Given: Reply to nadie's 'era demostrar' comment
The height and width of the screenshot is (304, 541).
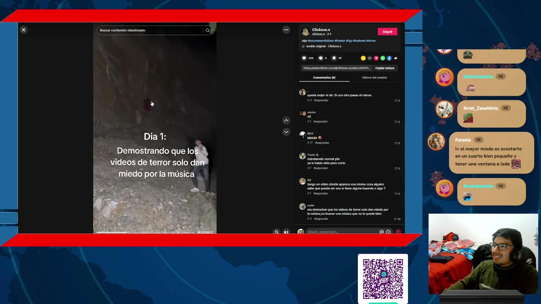Looking at the screenshot, I should (321, 219).
